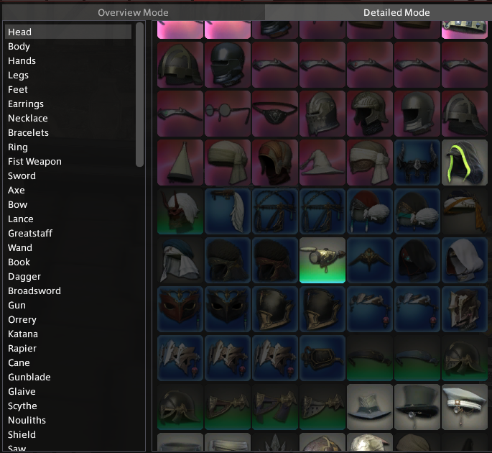
Task: Select the green-highlighted gold monocle goggle icon
Action: (322, 260)
